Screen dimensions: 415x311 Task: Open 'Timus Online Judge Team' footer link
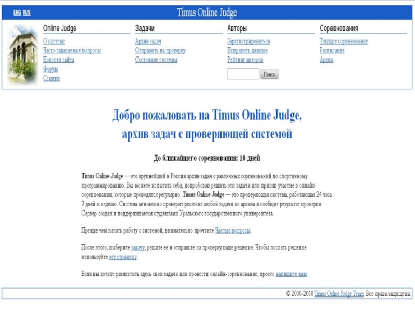coord(339,294)
